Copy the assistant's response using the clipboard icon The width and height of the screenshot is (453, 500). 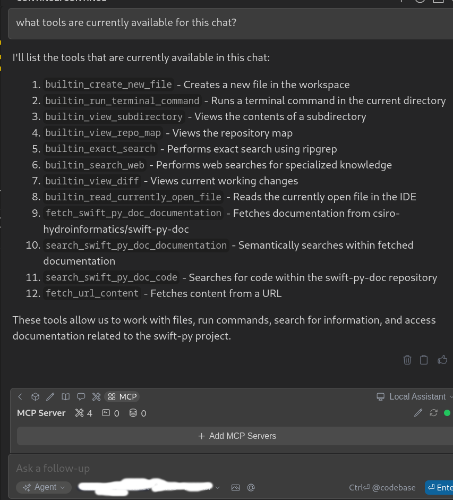(x=423, y=360)
